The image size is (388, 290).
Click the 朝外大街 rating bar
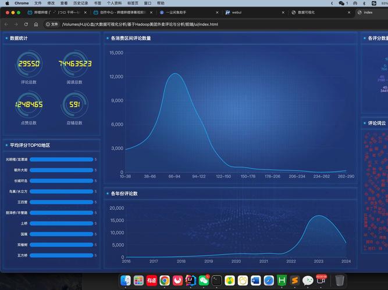[x=61, y=170]
